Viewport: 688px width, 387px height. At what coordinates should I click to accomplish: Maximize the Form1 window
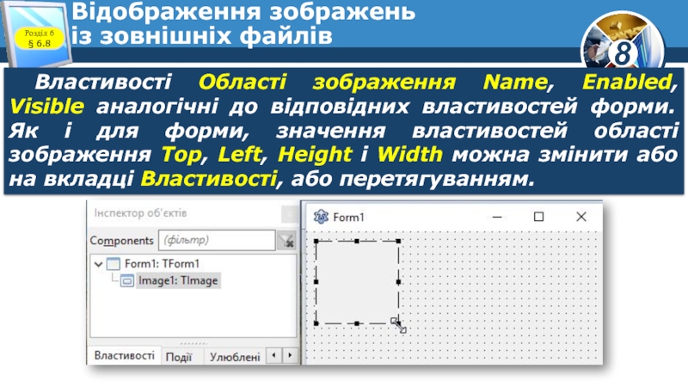pyautogui.click(x=538, y=218)
